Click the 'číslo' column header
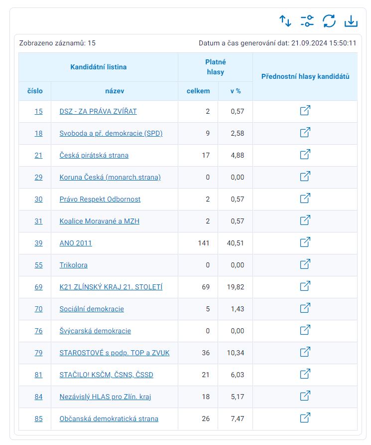Viewport: 371px width, 445px height. pyautogui.click(x=35, y=91)
